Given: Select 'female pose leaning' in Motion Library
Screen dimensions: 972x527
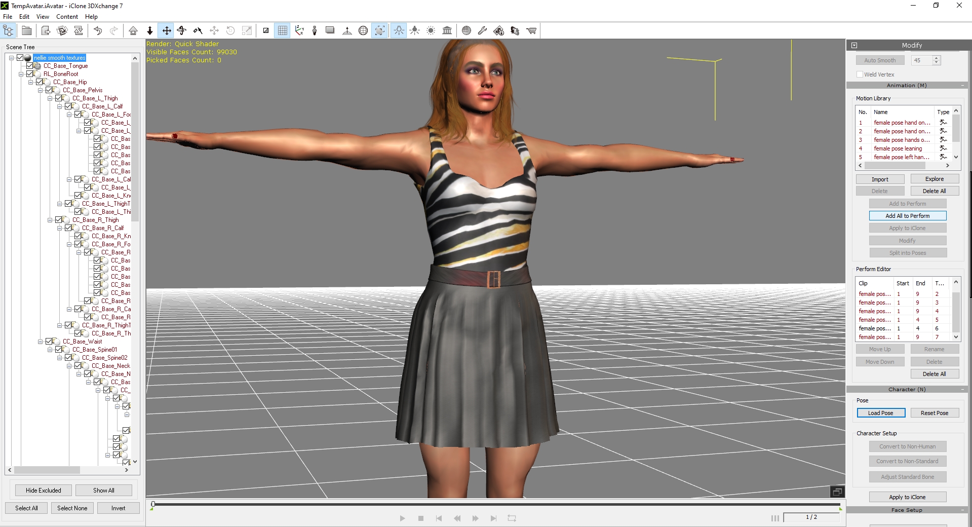Looking at the screenshot, I should (898, 148).
